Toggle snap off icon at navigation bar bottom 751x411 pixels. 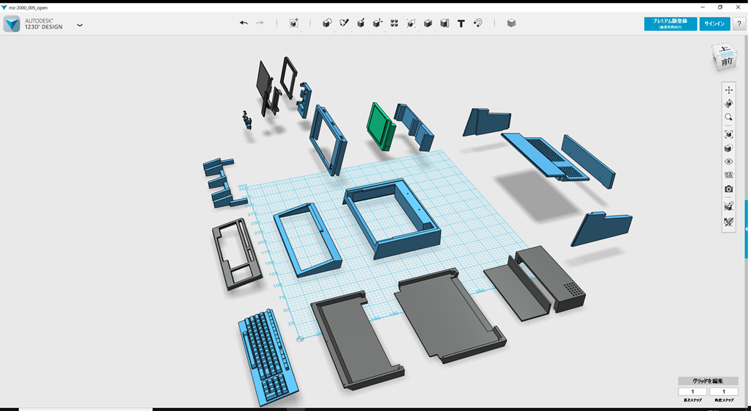728,221
